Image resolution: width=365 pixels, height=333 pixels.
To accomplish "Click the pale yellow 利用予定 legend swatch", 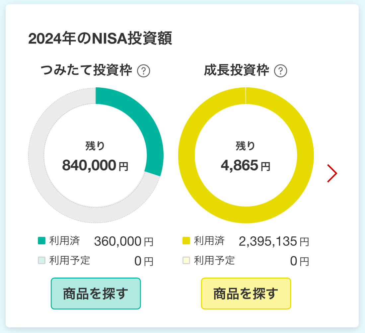I will point(186,260).
